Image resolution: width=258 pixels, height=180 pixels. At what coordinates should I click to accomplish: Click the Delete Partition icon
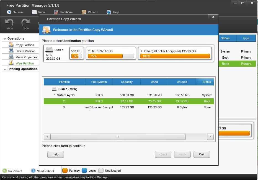pyautogui.click(x=11, y=51)
